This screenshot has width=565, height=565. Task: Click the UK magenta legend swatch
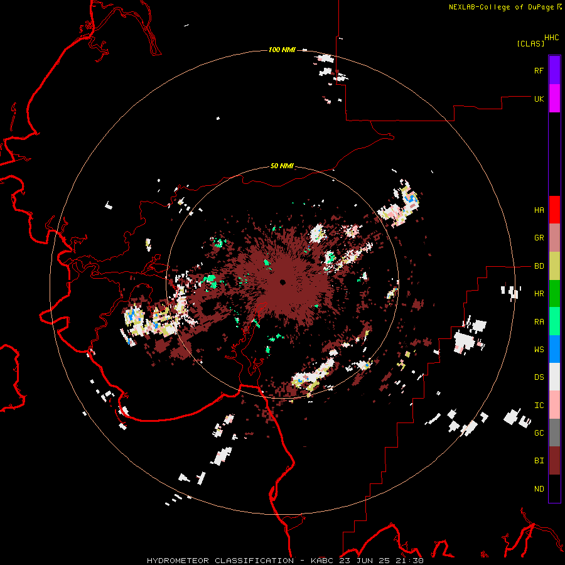[554, 99]
